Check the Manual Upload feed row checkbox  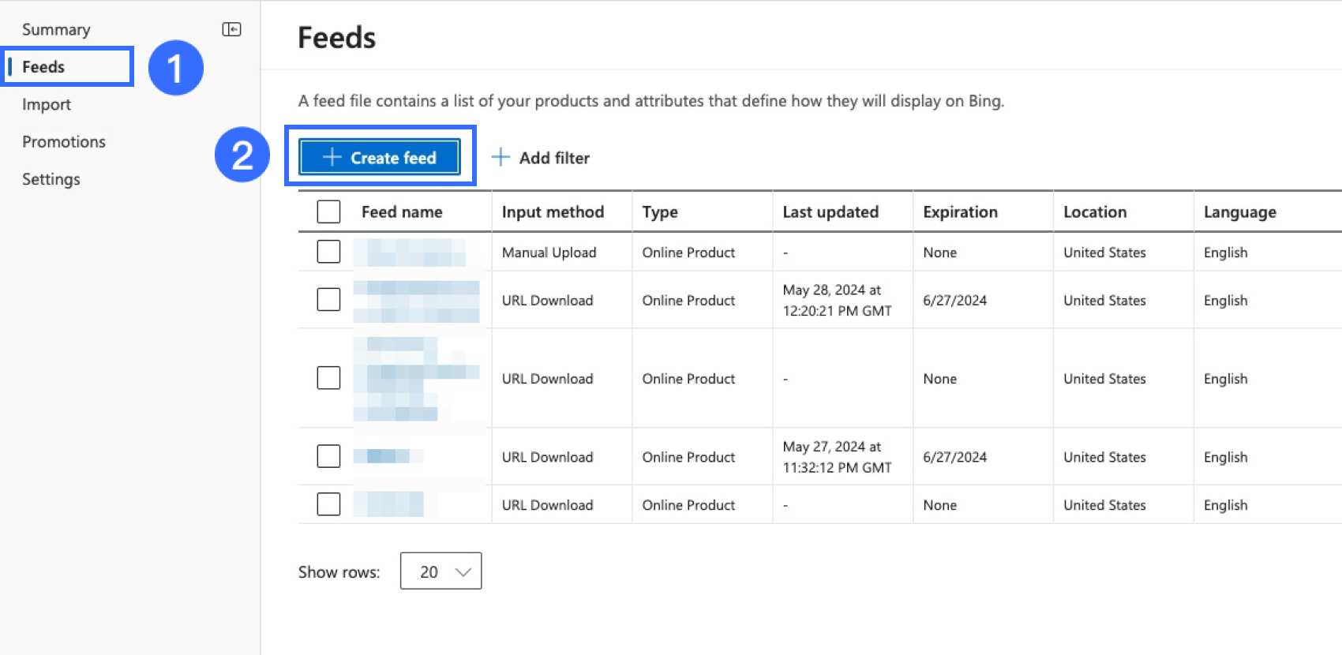point(328,252)
